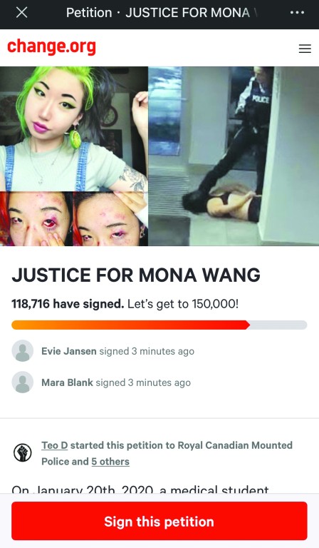Click the orange signature progress bar
The width and height of the screenshot is (319, 548).
[x=159, y=325]
